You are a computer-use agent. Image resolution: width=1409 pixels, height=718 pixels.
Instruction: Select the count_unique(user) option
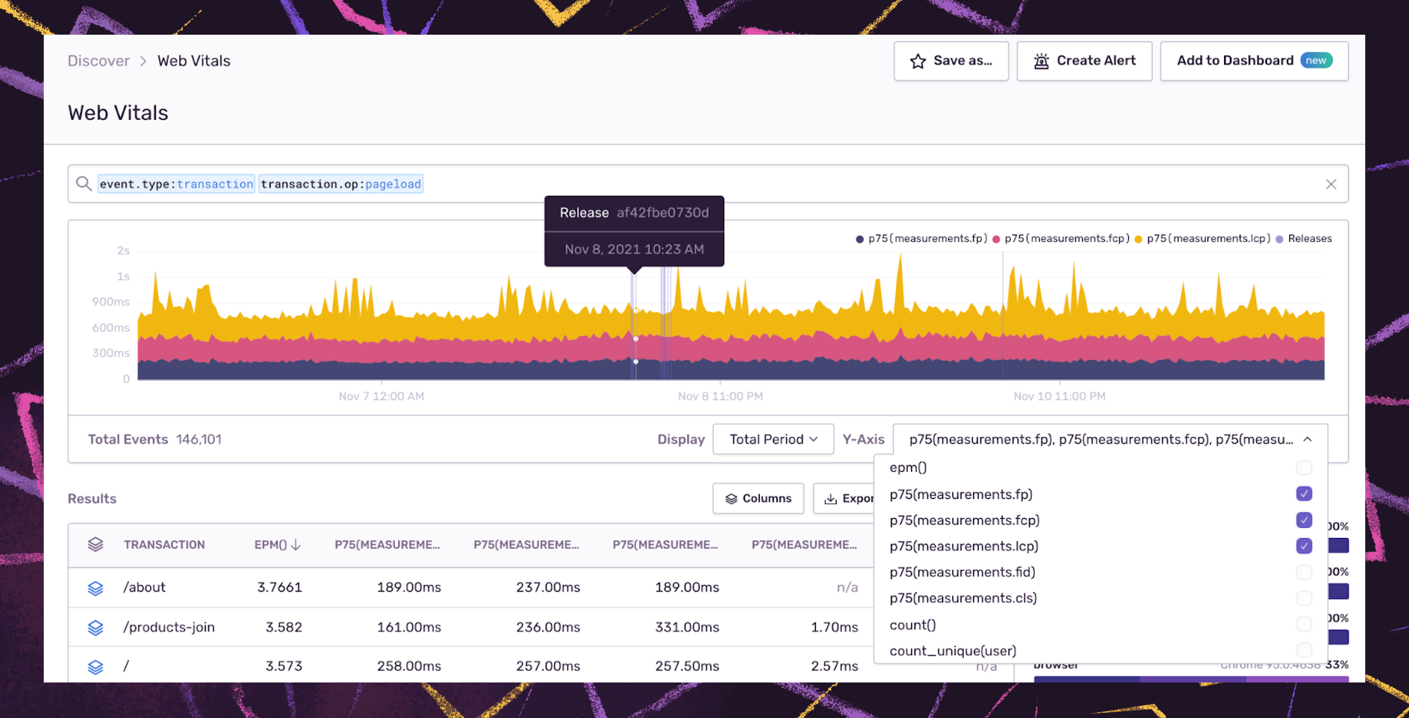[x=952, y=651]
